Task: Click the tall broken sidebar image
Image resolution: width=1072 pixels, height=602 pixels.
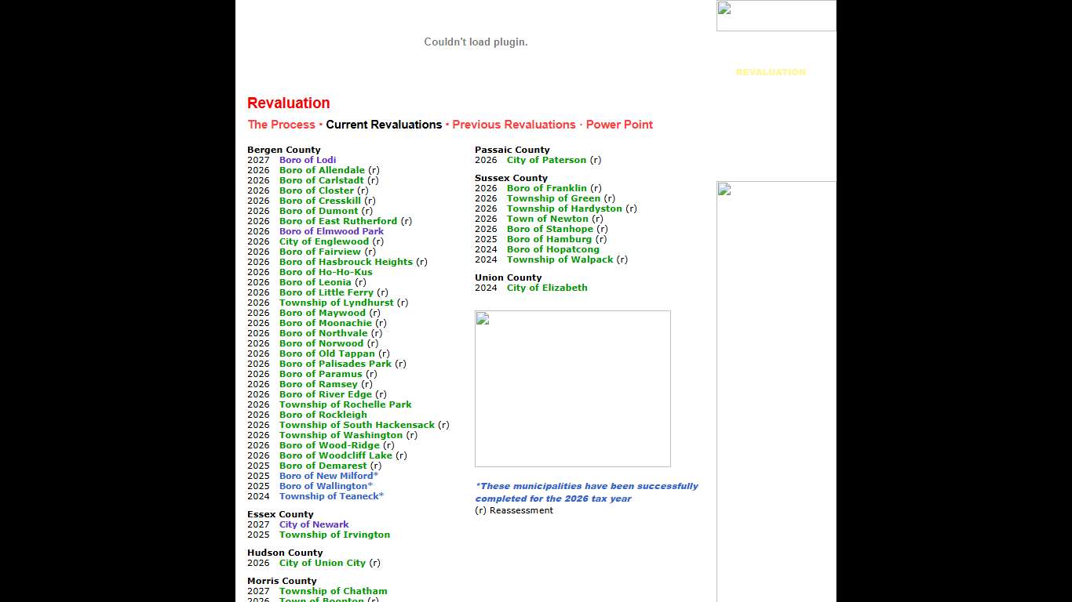Action: coord(775,392)
